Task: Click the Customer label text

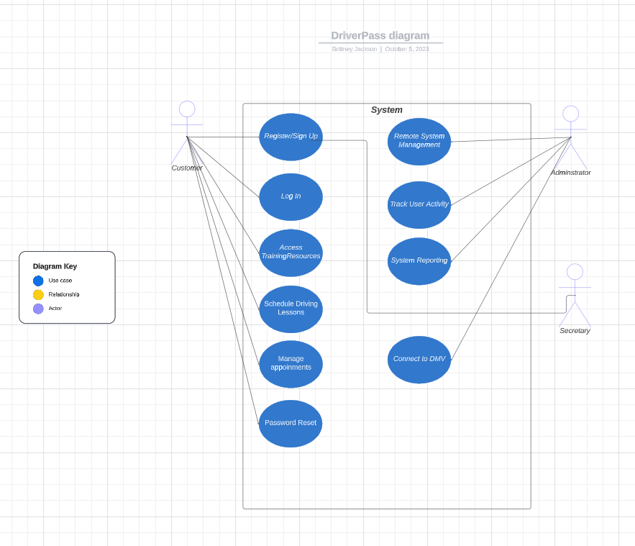Action: tap(187, 168)
